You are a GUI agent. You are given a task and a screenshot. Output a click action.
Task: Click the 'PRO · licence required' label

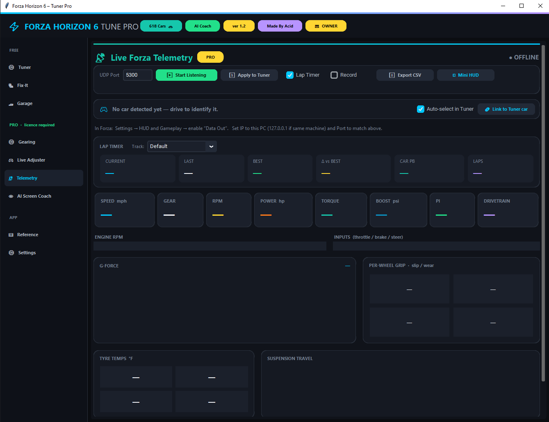pos(32,125)
